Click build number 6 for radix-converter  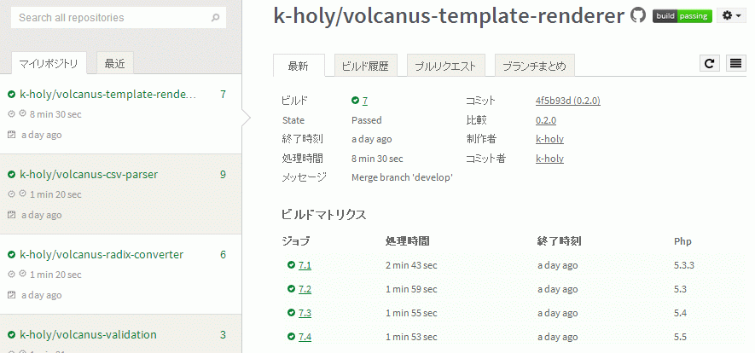[223, 254]
